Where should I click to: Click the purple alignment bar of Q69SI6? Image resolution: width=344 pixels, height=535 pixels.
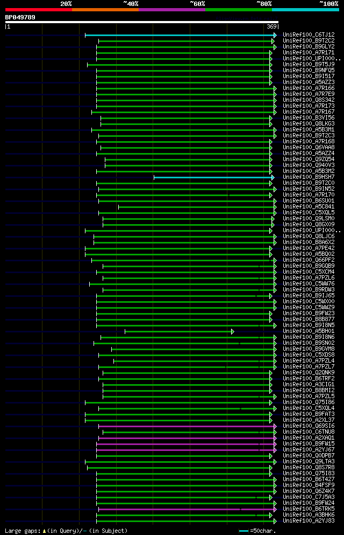click(x=187, y=427)
